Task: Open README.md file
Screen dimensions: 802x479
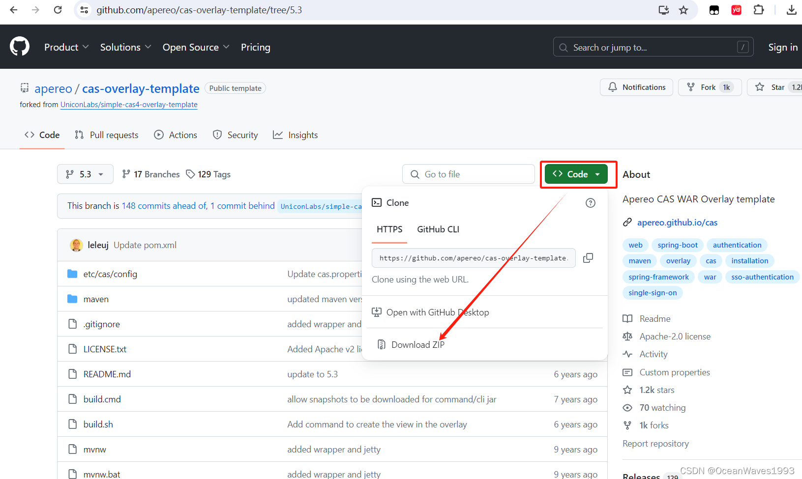Action: 107,374
